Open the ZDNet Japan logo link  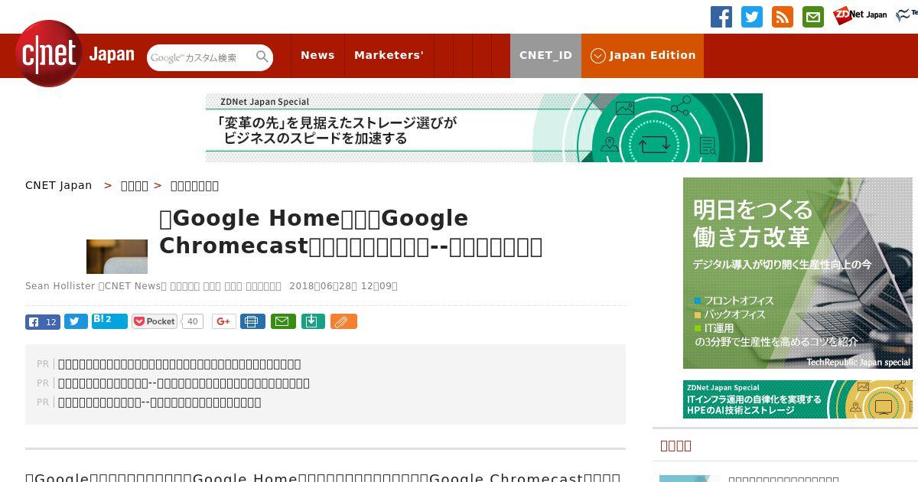[860, 15]
